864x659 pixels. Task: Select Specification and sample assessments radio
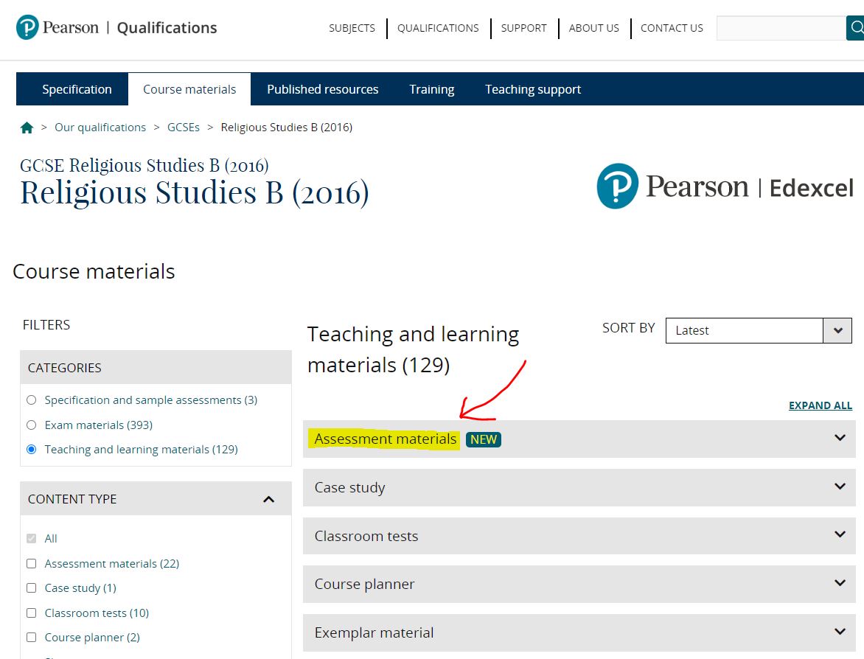pyautogui.click(x=31, y=400)
